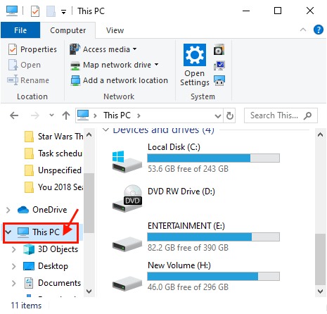
Task: Click the '46.0 GB free of 296 GB' text
Action: pos(188,287)
